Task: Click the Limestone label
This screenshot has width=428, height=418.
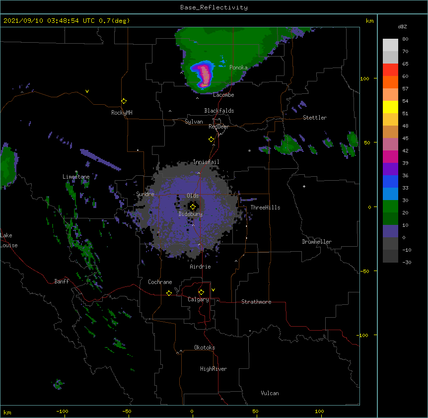Action: [76, 177]
